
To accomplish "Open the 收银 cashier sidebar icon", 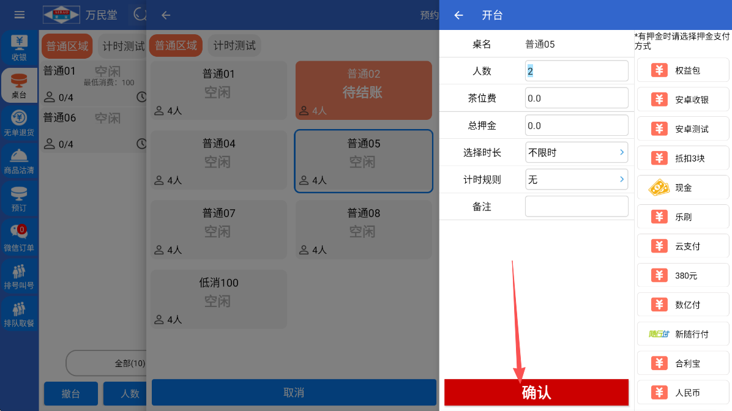I will click(19, 48).
